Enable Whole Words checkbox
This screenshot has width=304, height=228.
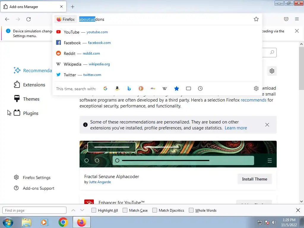click(191, 210)
